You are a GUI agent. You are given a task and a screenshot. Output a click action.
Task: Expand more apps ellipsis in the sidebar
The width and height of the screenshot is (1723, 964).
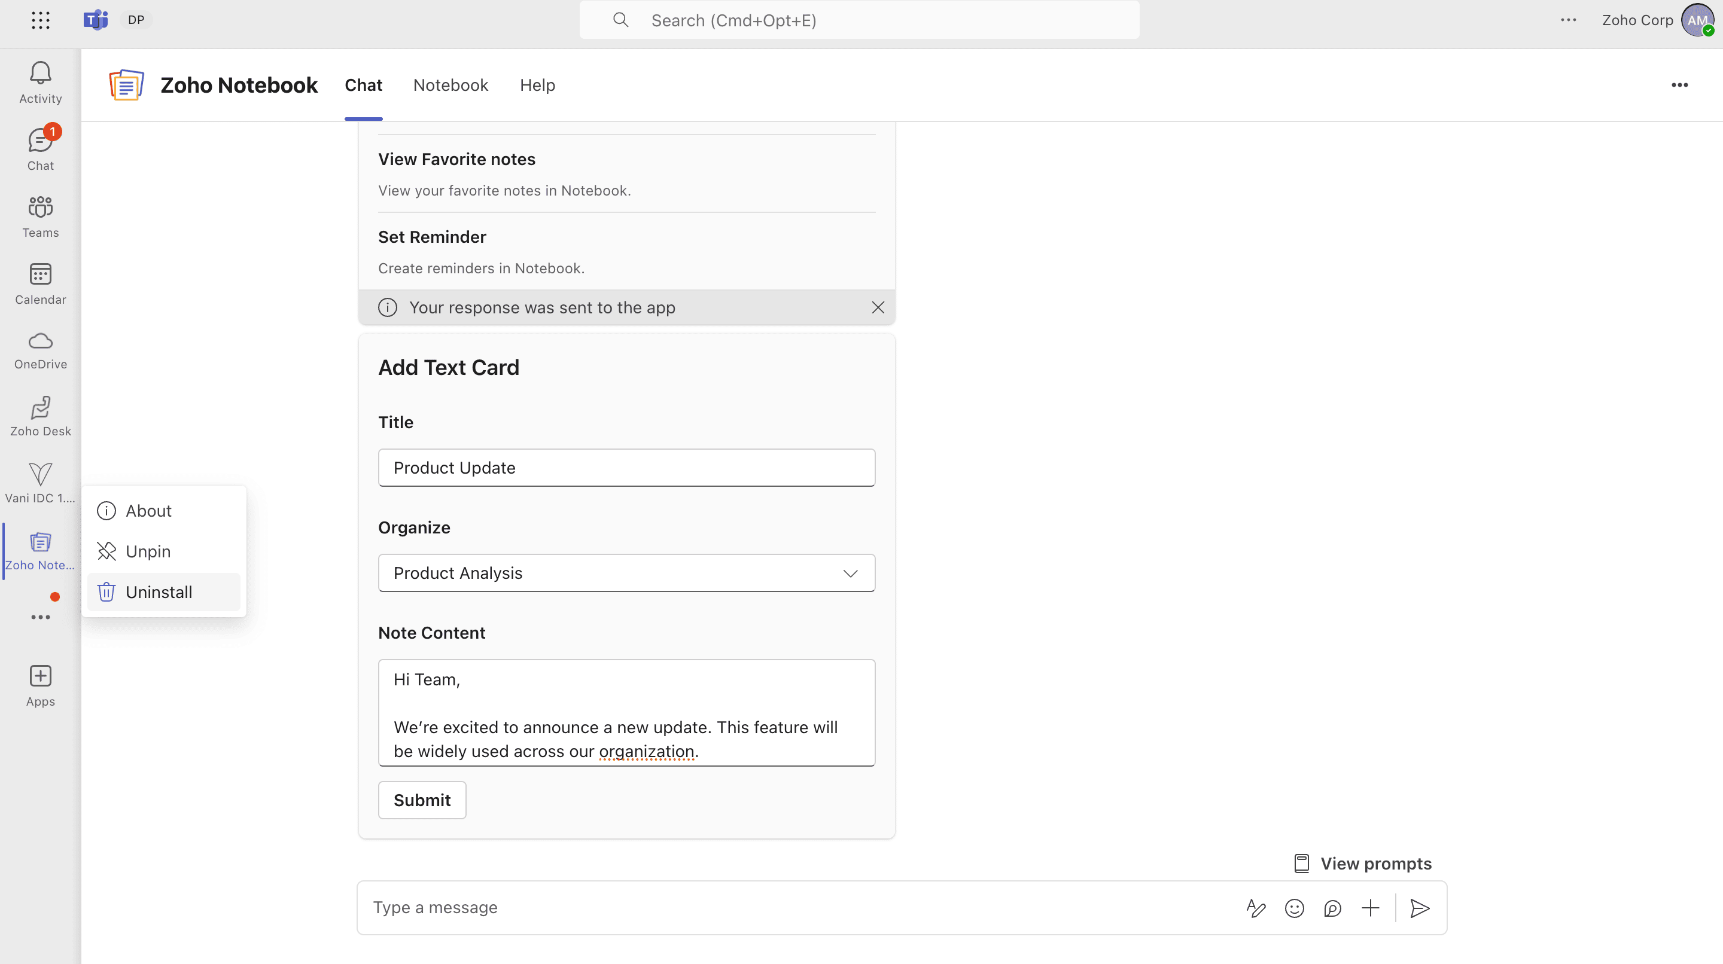tap(40, 617)
